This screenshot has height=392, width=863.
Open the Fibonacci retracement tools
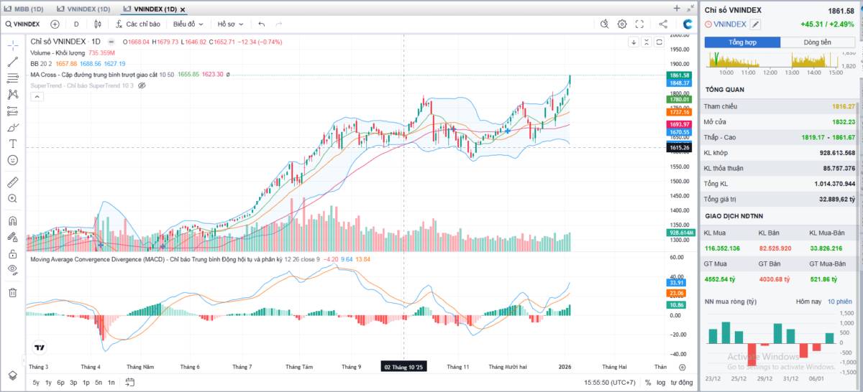tap(12, 78)
